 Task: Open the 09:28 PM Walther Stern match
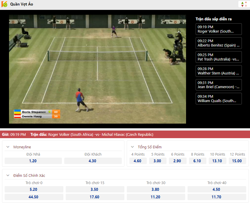coord(219,71)
